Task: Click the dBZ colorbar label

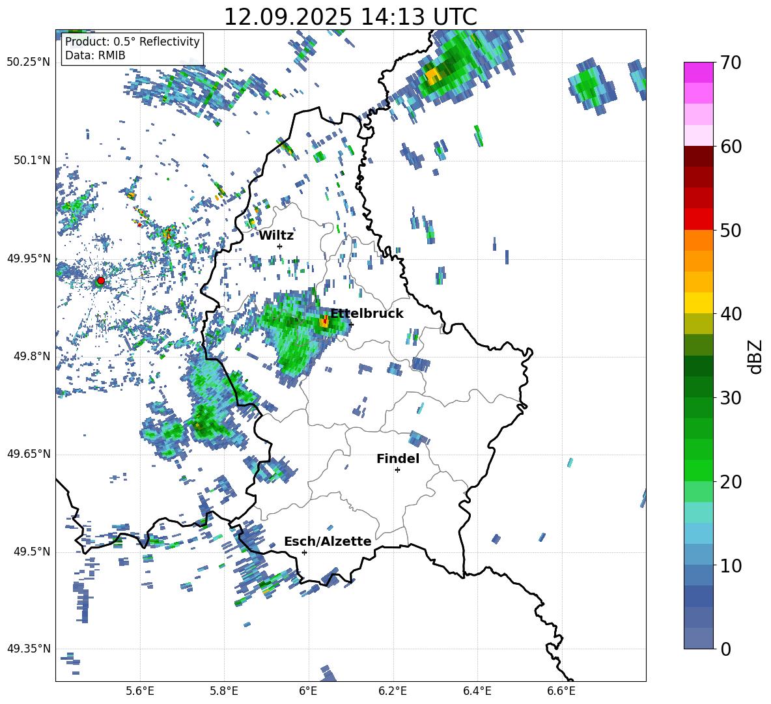Action: pos(755,356)
